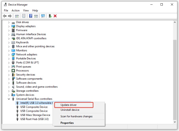Open the Help menu
This screenshot has height=131, width=179.
pos(35,10)
